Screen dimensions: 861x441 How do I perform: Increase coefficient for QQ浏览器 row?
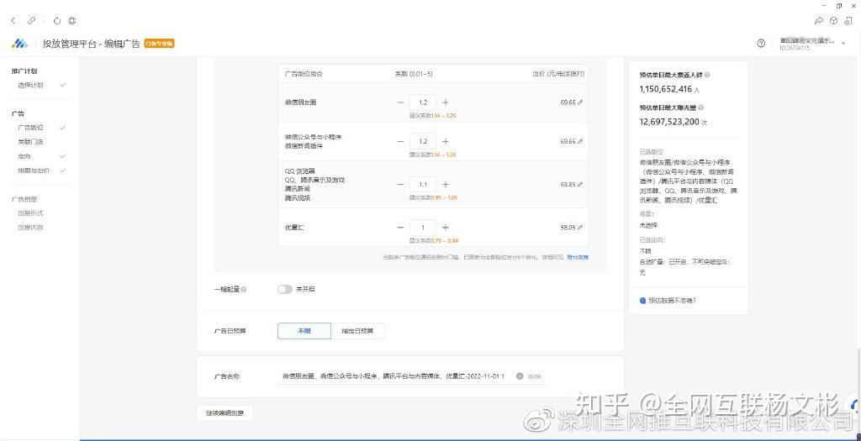click(446, 185)
